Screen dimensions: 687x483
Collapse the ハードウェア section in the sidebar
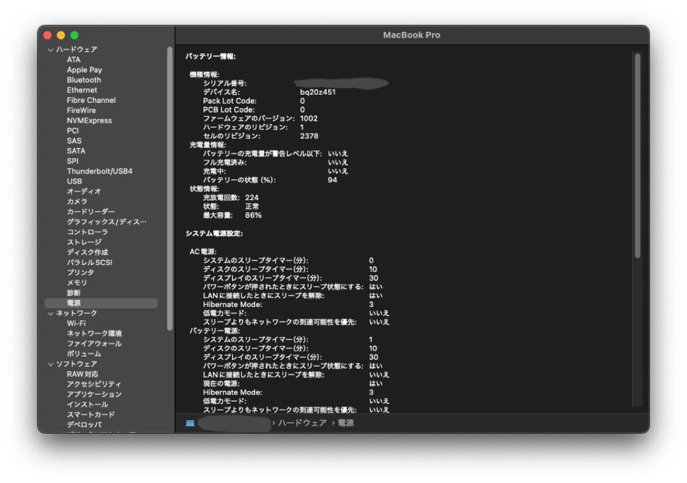[x=50, y=49]
